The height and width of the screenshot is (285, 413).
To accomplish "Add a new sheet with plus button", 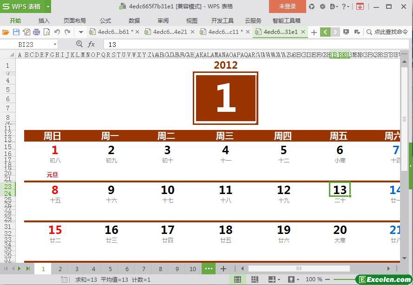I will 223,269.
